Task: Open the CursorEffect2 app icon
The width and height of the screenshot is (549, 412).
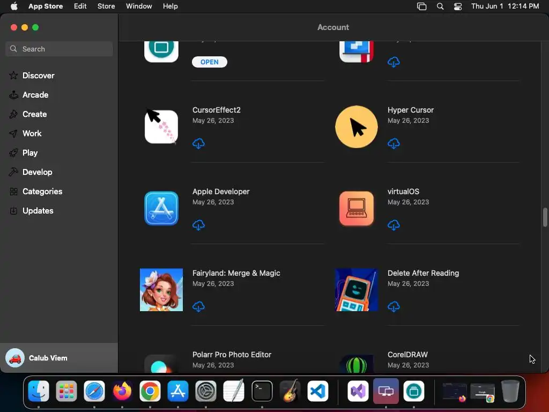Action: point(161,127)
